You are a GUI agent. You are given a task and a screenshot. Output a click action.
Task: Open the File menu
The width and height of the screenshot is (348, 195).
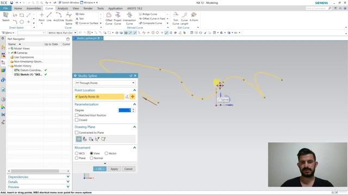pos(6,9)
